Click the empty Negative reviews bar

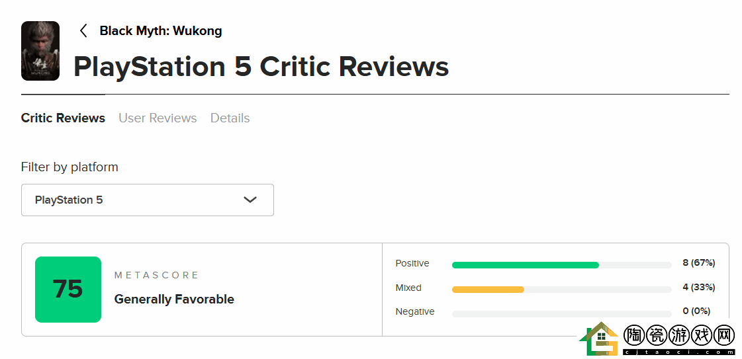coord(562,313)
